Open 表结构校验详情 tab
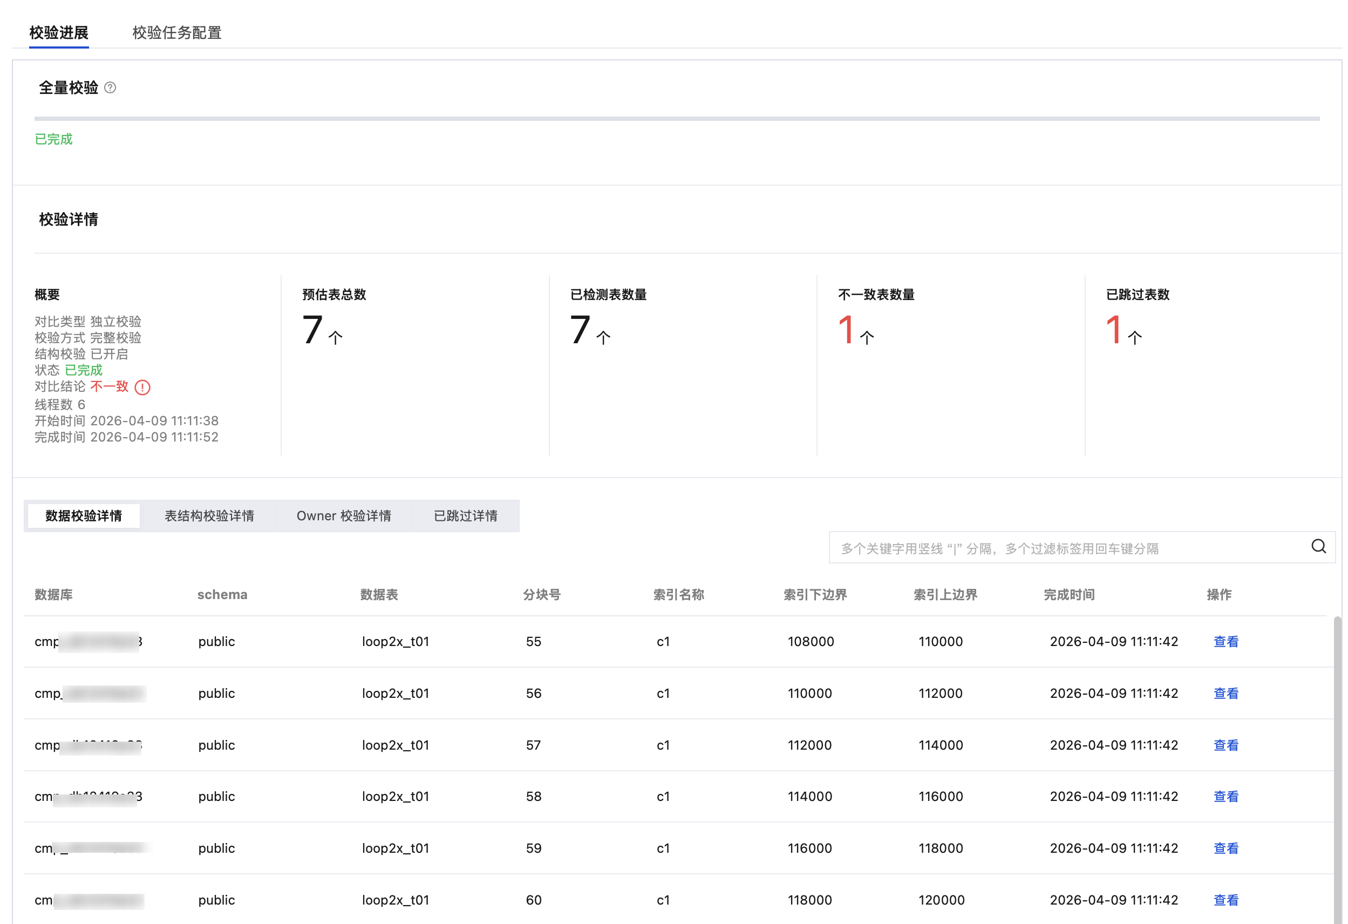 click(209, 515)
